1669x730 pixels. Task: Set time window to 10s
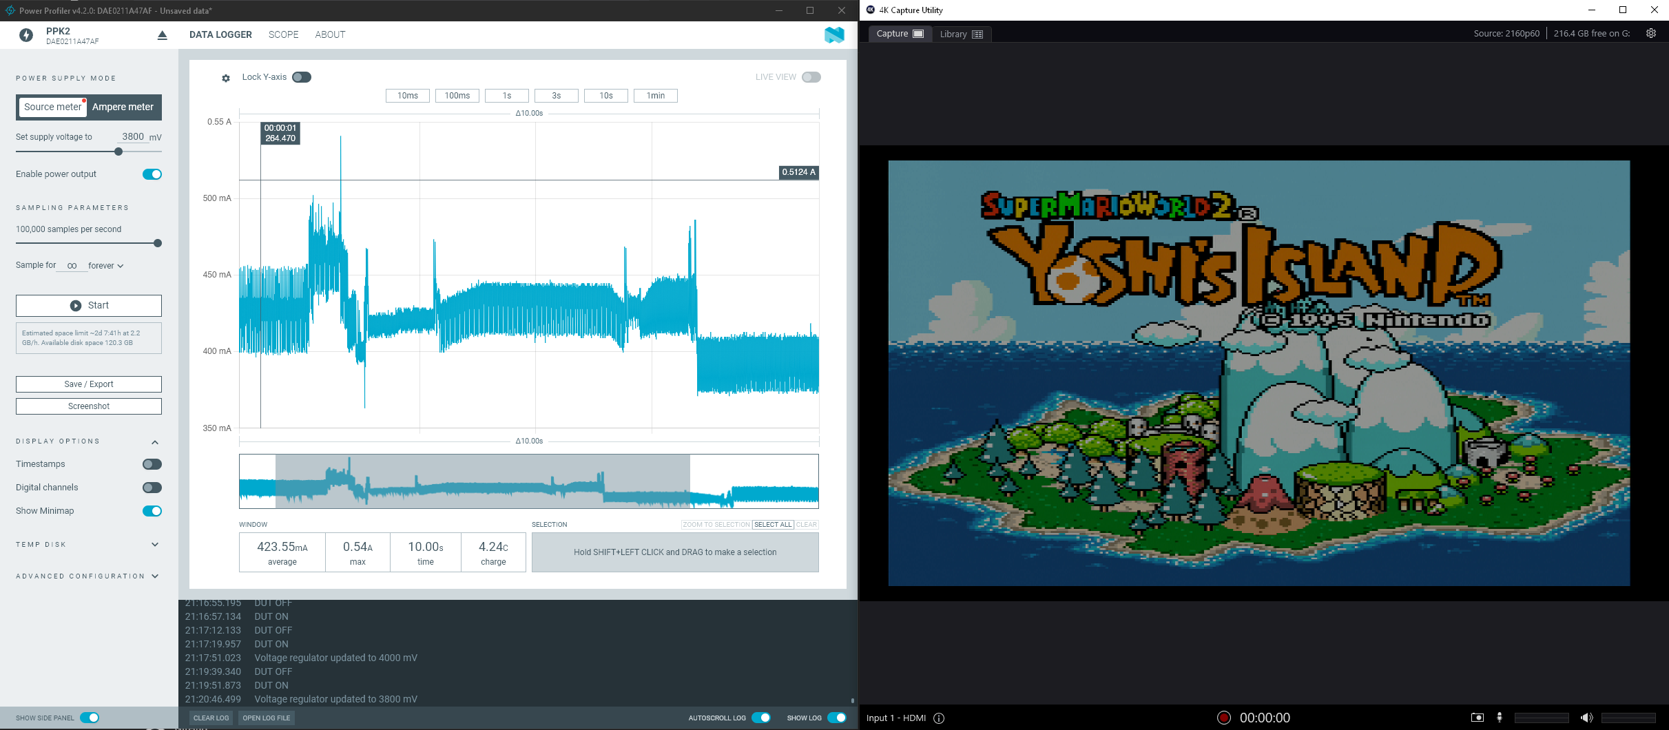click(x=606, y=96)
